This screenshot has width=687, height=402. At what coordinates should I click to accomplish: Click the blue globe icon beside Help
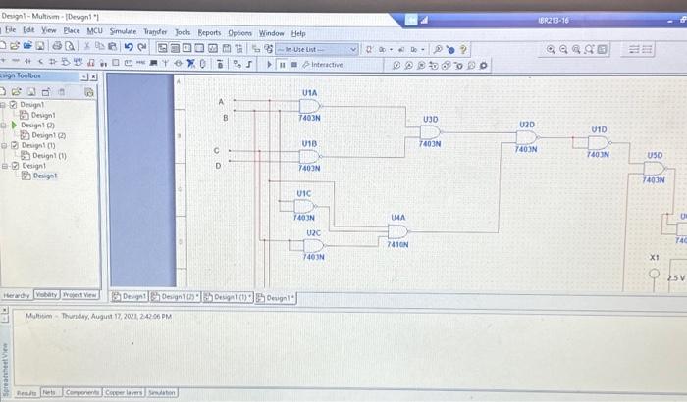(x=450, y=50)
